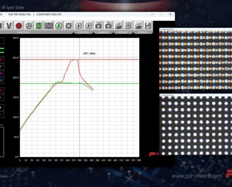Viewport: 232px width, 187px height.
Task: Click the V vacuum control icon
Action: coord(9,26)
